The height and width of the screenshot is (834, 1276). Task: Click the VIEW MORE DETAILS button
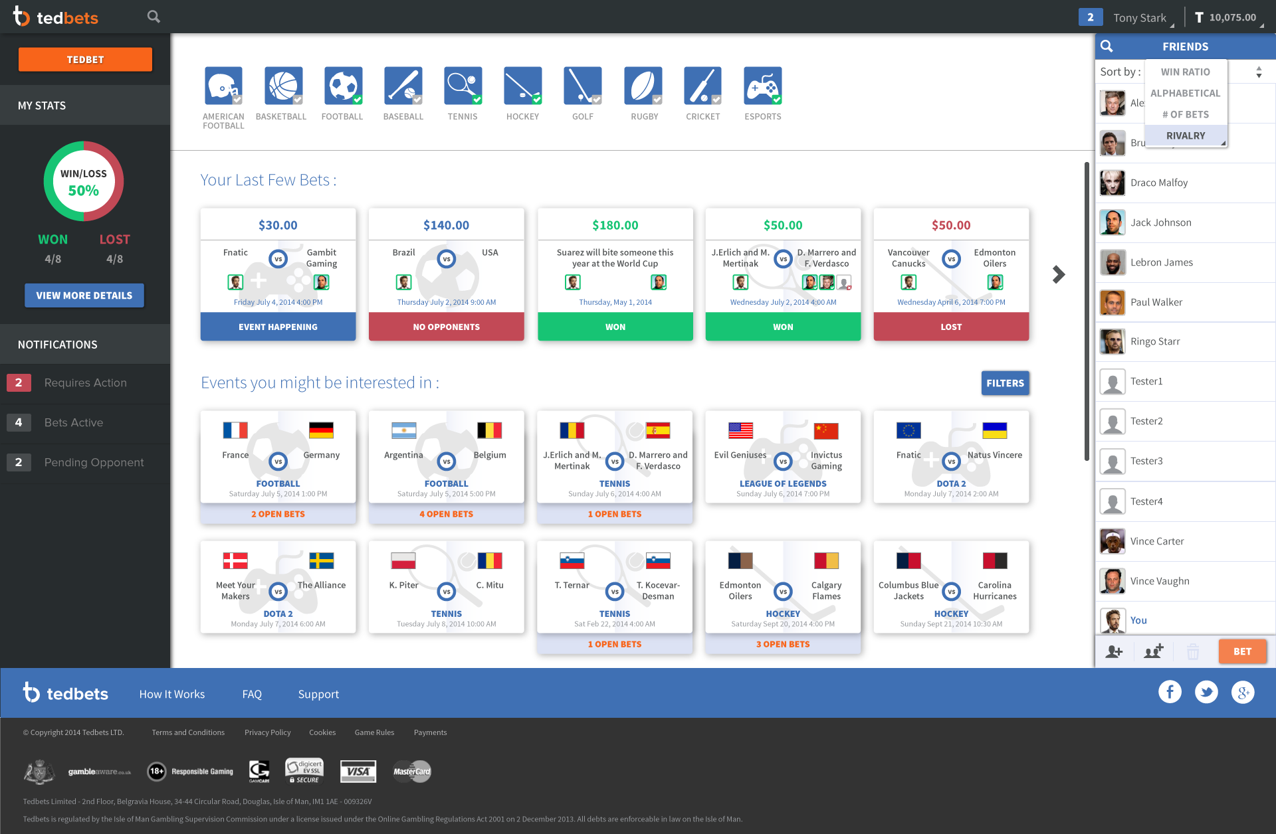point(84,295)
